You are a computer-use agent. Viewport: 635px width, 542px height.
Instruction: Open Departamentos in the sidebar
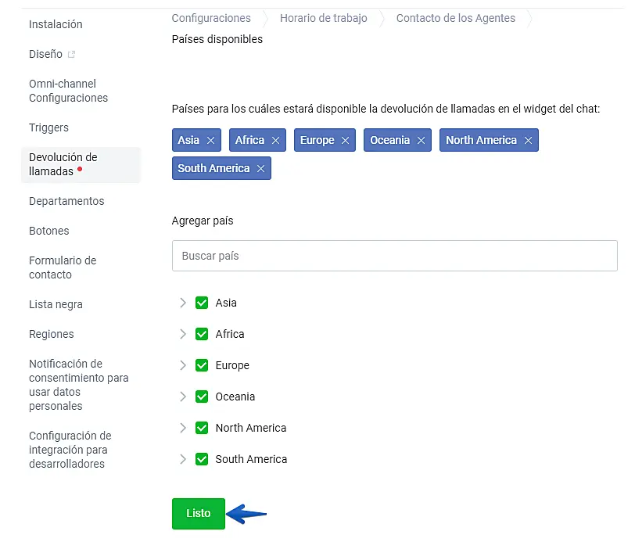[x=66, y=201]
